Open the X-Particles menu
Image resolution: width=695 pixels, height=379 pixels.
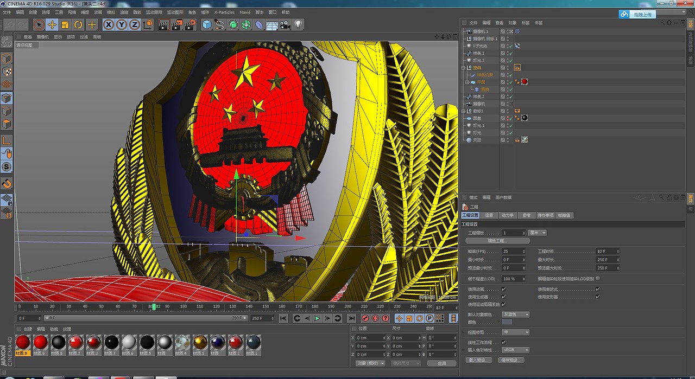(x=224, y=12)
